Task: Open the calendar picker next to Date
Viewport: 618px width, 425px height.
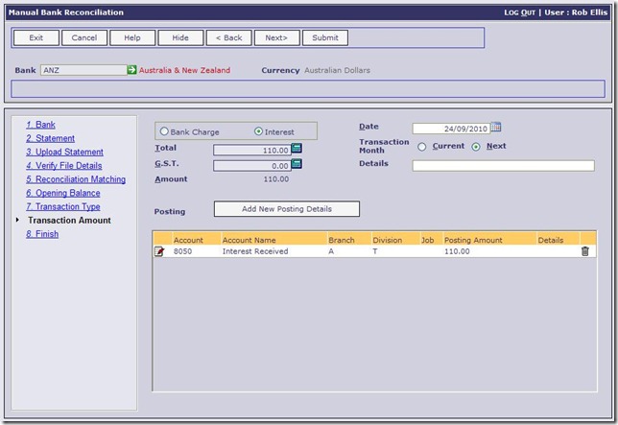Action: pos(496,128)
